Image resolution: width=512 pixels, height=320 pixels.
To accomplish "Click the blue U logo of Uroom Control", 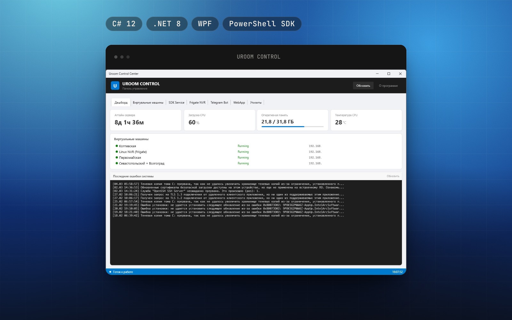I will point(115,86).
